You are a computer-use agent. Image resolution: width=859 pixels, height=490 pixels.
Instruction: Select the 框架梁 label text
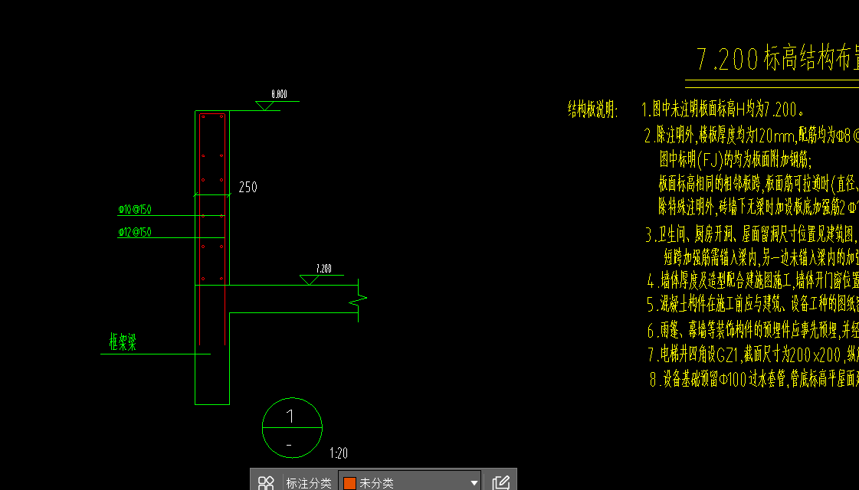tap(123, 341)
